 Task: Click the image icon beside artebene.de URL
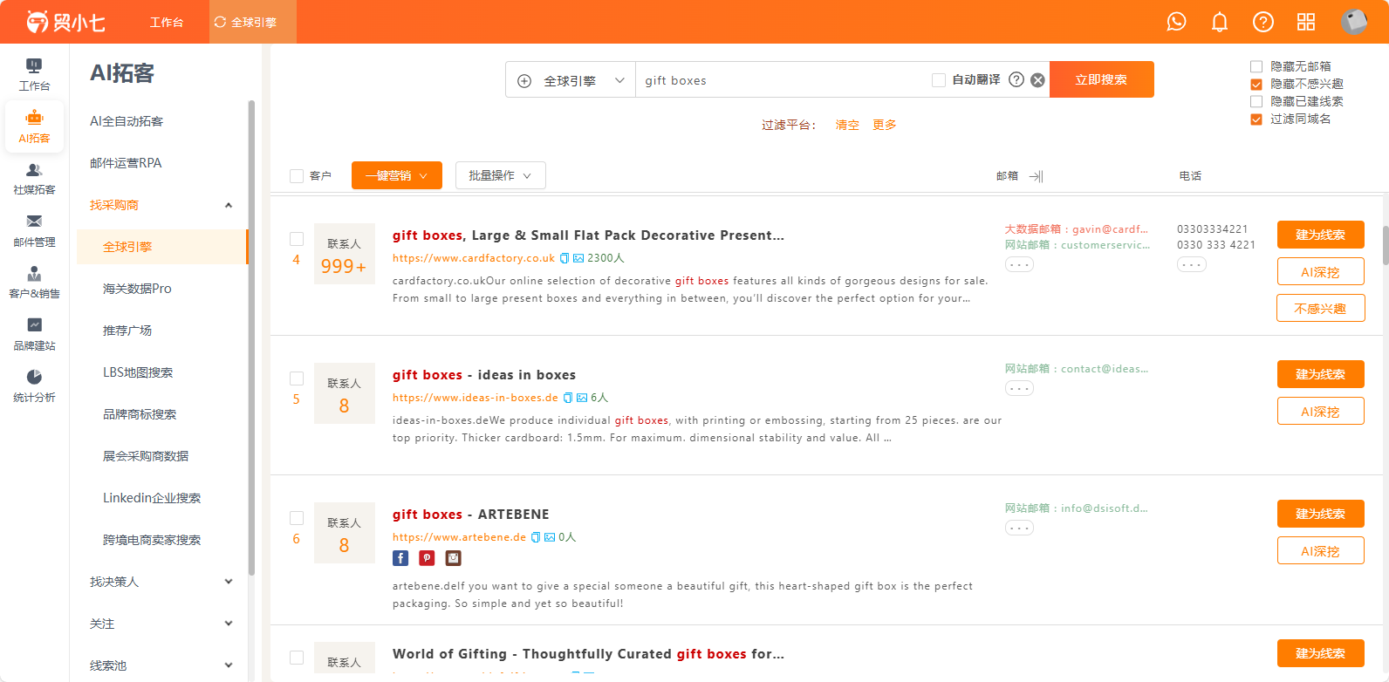click(550, 537)
